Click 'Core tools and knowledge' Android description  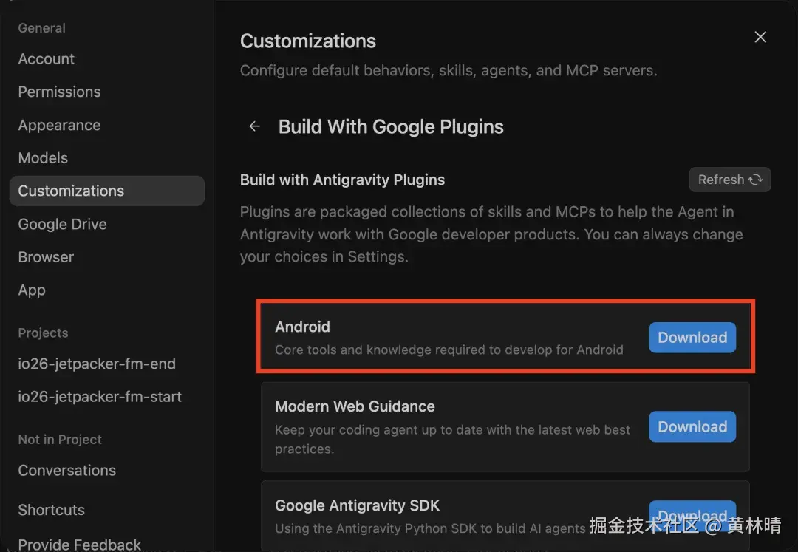coord(449,350)
